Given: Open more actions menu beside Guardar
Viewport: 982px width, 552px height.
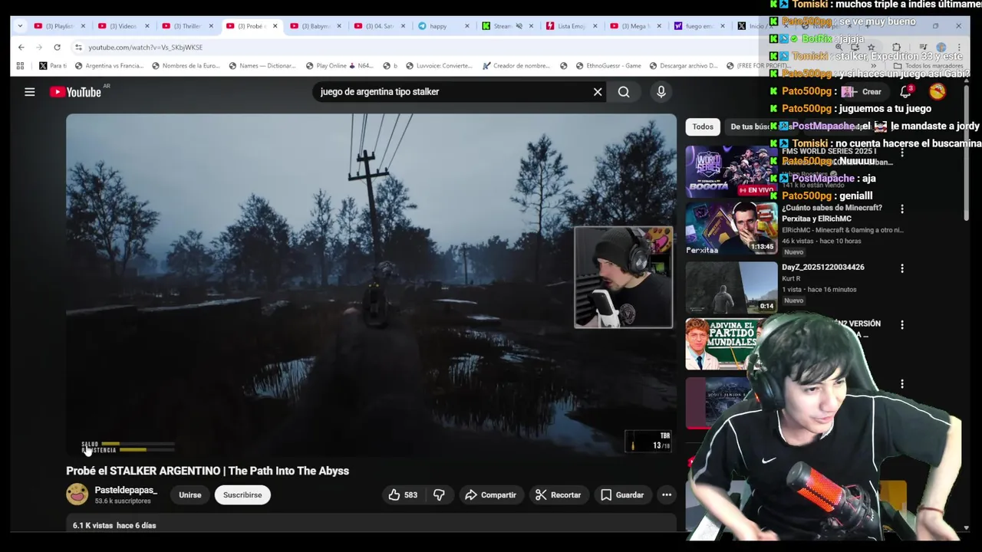Looking at the screenshot, I should pos(667,495).
